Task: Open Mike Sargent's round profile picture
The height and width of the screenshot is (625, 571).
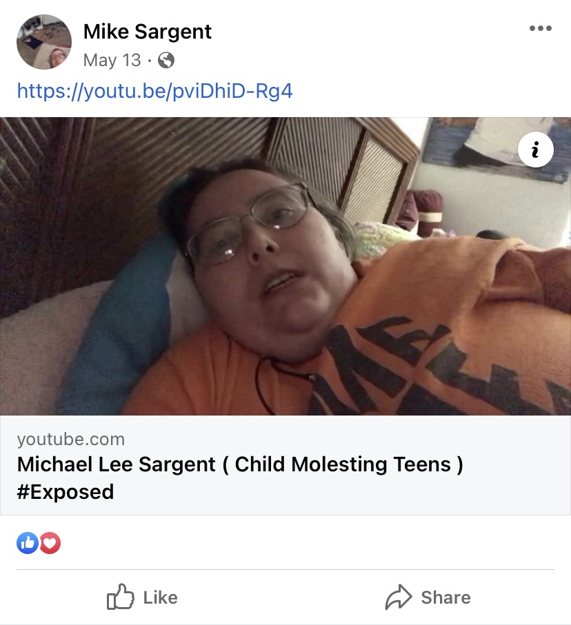Action: pos(44,42)
